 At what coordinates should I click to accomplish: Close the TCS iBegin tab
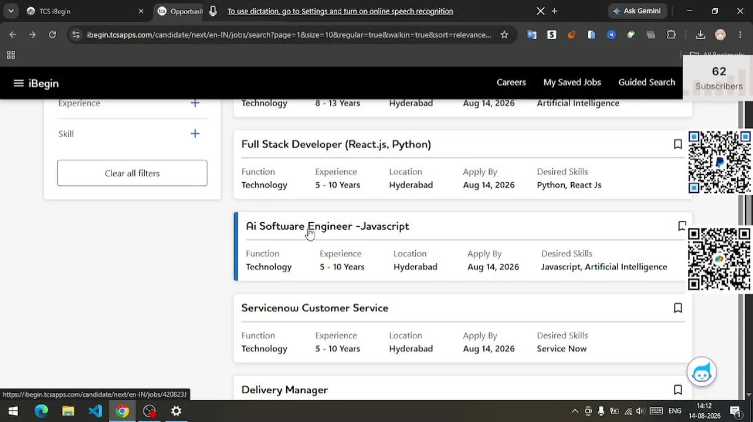pos(141,11)
